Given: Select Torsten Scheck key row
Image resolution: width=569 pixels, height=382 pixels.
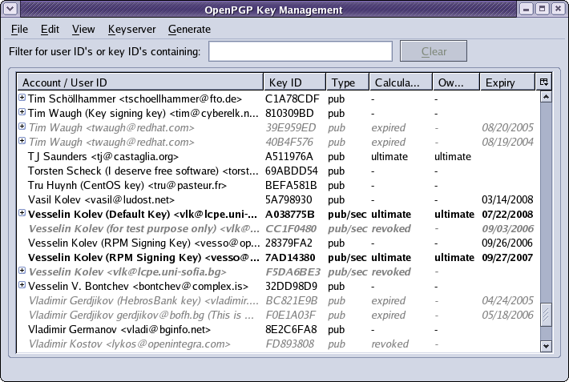Looking at the screenshot, I should pos(278,171).
